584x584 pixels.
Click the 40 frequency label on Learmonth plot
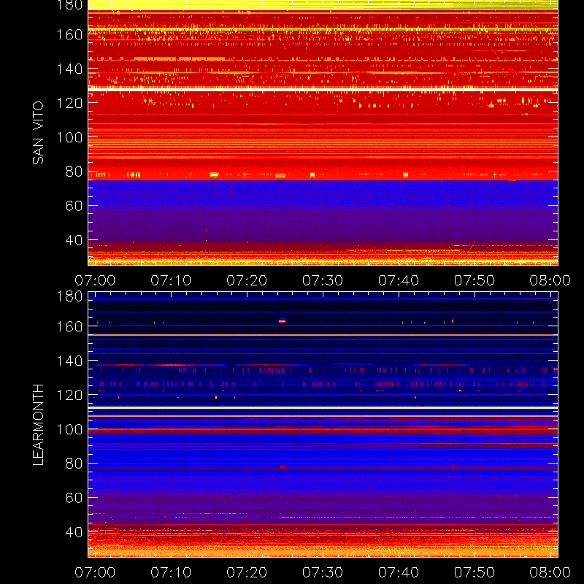click(x=74, y=532)
